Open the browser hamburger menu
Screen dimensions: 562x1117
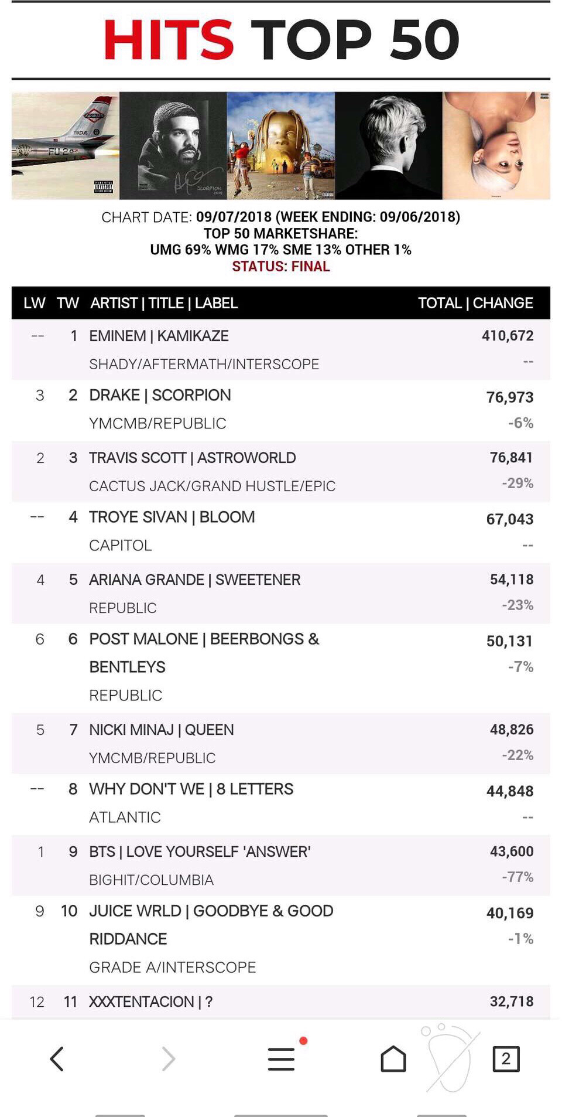click(282, 1058)
